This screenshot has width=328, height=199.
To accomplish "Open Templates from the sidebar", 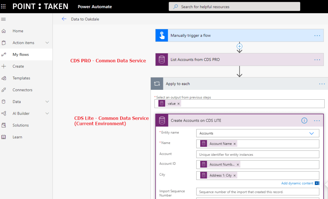I will (21, 78).
